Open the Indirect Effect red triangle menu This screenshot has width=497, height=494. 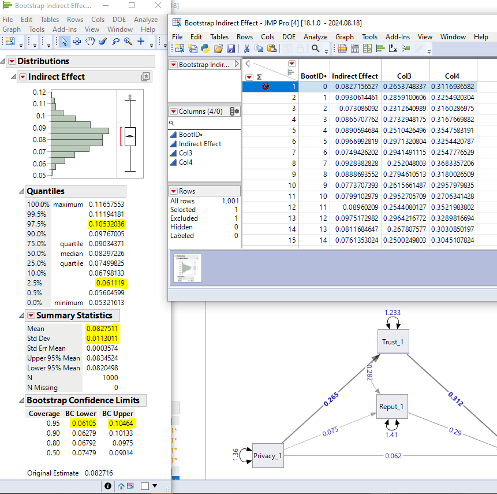[x=22, y=77]
